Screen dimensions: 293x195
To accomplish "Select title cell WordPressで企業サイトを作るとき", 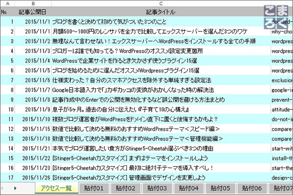I will coord(161,60).
